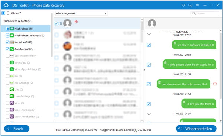Screen dimensions: 223x136
Task: Select the orange-avatar blurred conversation row
Action: (97, 46)
